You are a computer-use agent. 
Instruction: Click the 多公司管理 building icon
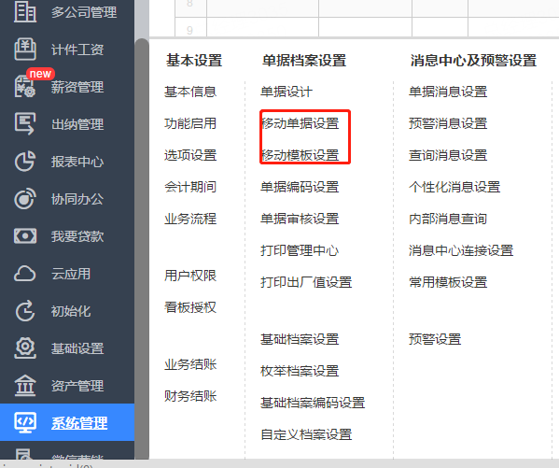click(x=25, y=11)
